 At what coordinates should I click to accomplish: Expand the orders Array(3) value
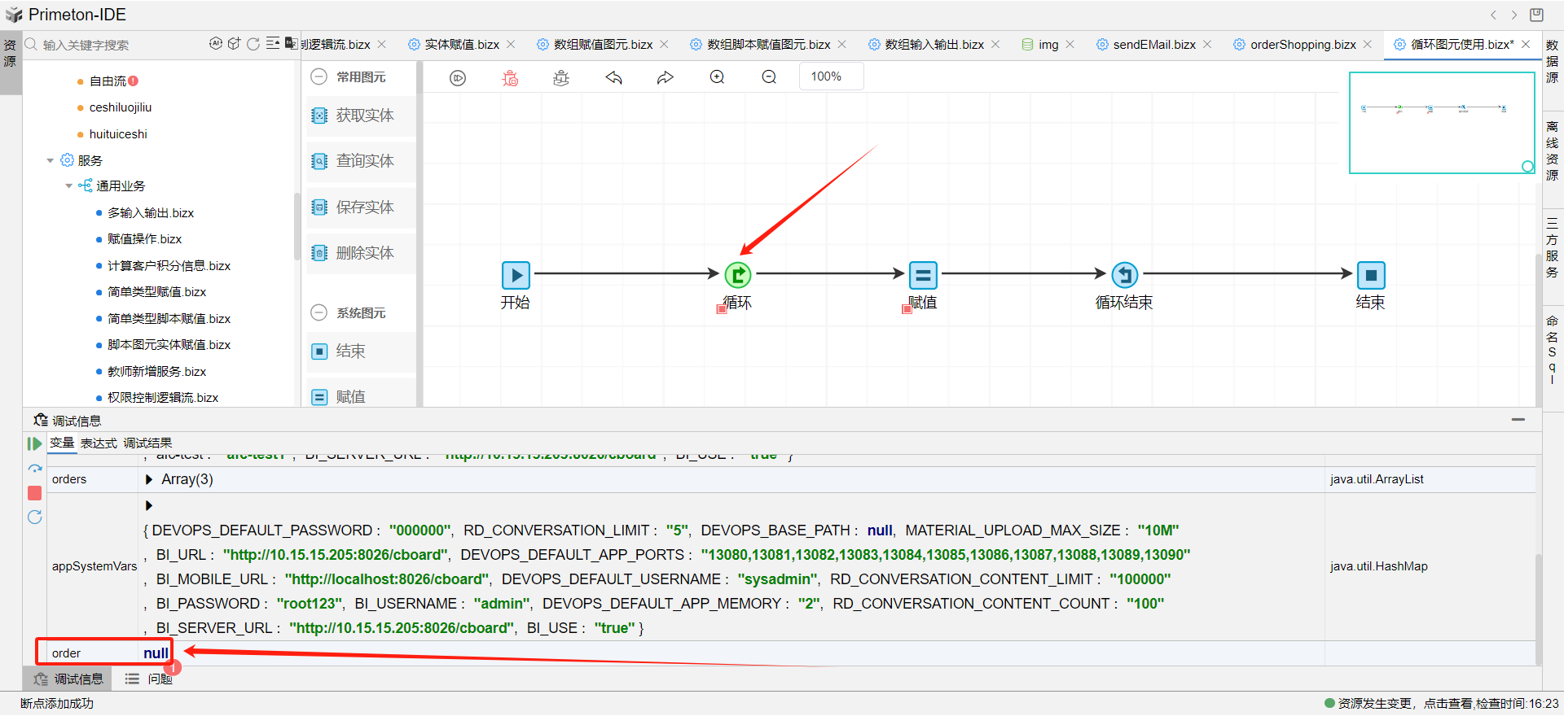149,479
